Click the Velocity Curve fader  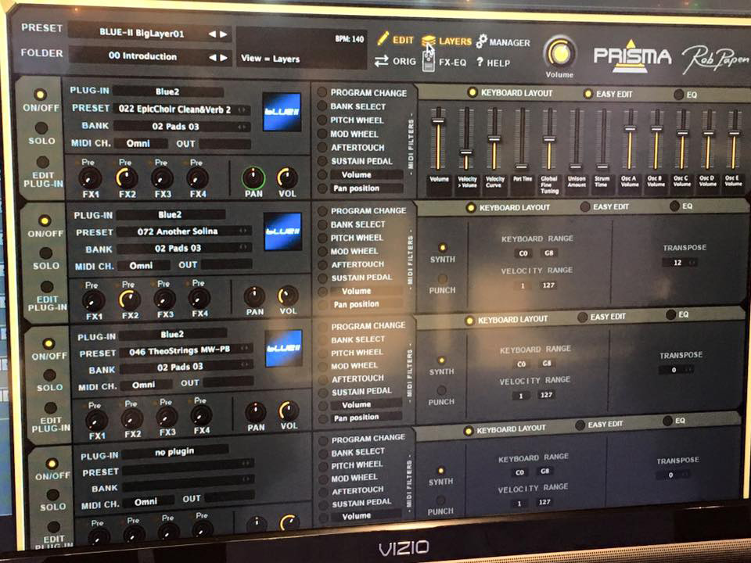pos(494,138)
